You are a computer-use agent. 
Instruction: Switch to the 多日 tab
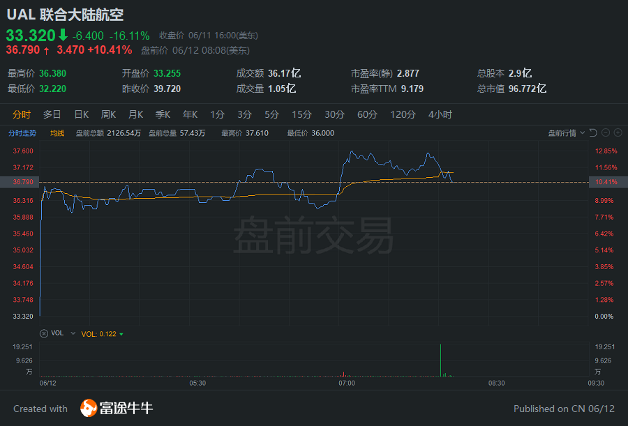point(52,114)
